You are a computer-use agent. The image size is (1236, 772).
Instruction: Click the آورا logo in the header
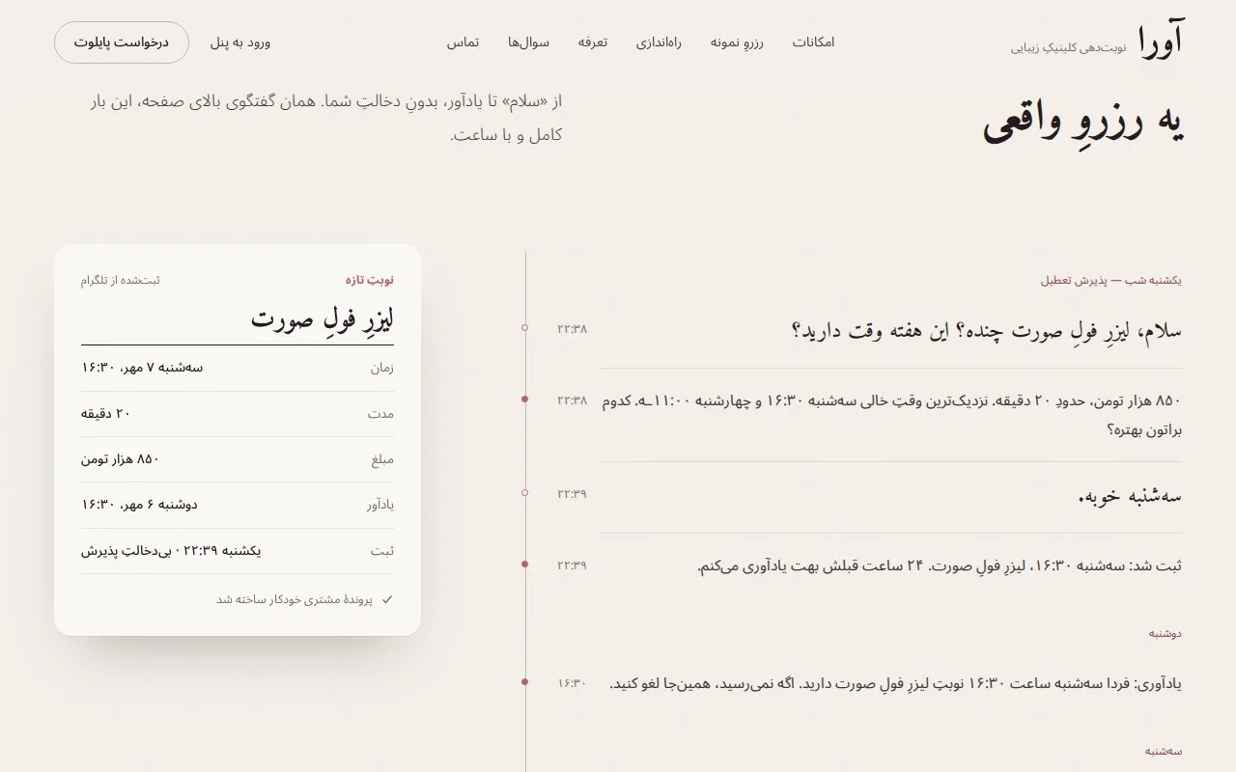1160,41
